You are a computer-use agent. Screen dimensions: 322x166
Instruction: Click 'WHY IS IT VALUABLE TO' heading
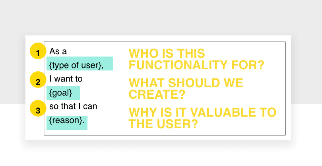(202, 112)
